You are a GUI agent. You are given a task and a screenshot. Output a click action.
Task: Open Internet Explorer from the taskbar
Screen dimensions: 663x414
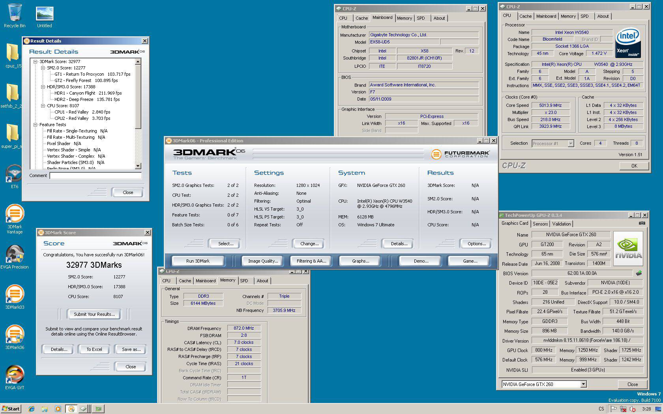(x=32, y=409)
